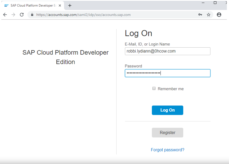The width and height of the screenshot is (229, 164).
Task: Focus the address bar URL
Action: pyautogui.click(x=84, y=15)
